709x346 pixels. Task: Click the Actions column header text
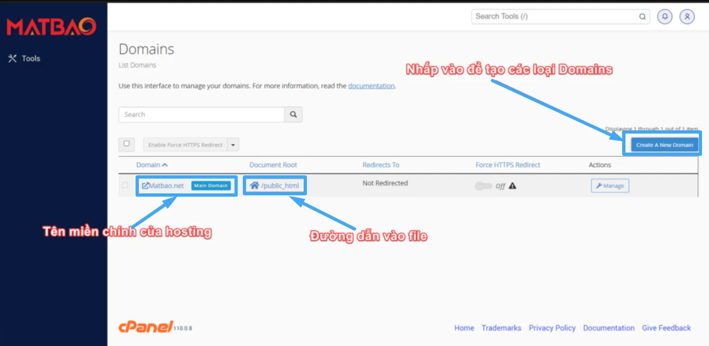click(x=600, y=165)
